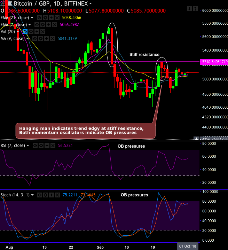Click Stoch value 75.2211
Screen dimensions: 228x250
click(x=70, y=195)
